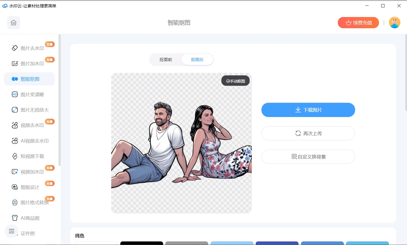Open 视频去水印 video watermark removal
The image size is (407, 245).
point(32,125)
